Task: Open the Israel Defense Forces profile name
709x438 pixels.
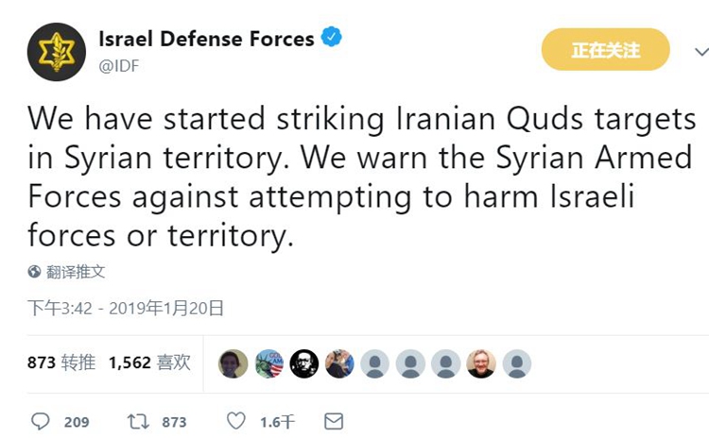Action: (206, 39)
